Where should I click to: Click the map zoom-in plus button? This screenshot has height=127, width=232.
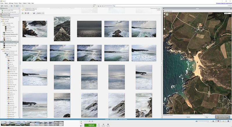tap(164, 14)
